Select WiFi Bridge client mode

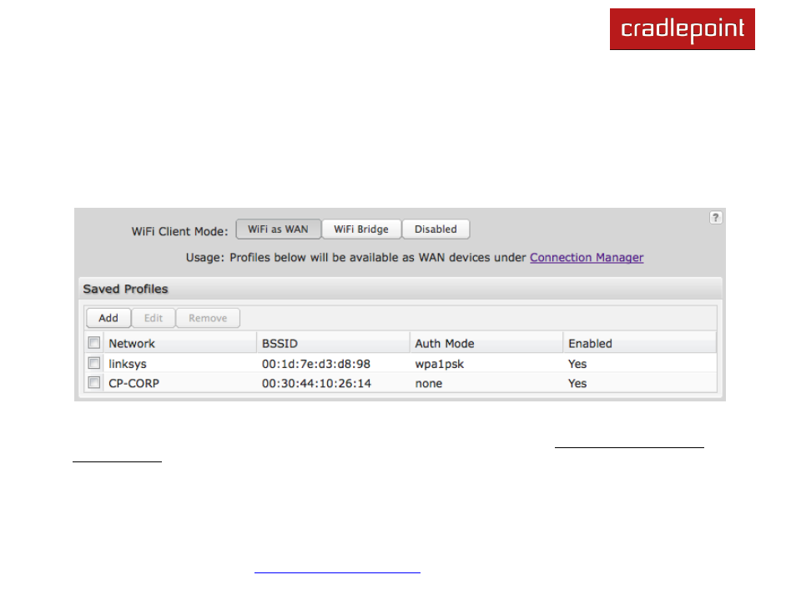pyautogui.click(x=361, y=229)
